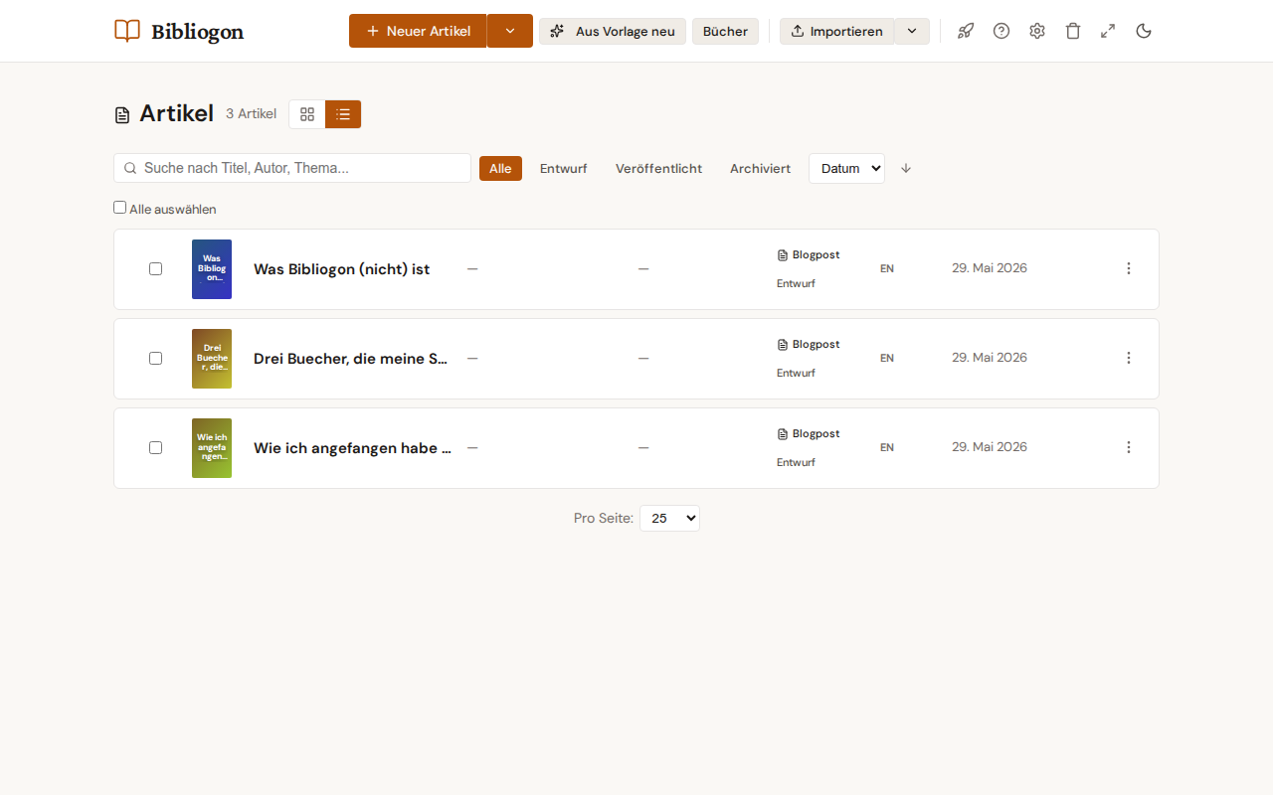Reverse sort direction arrow
The width and height of the screenshot is (1273, 795).
point(906,168)
